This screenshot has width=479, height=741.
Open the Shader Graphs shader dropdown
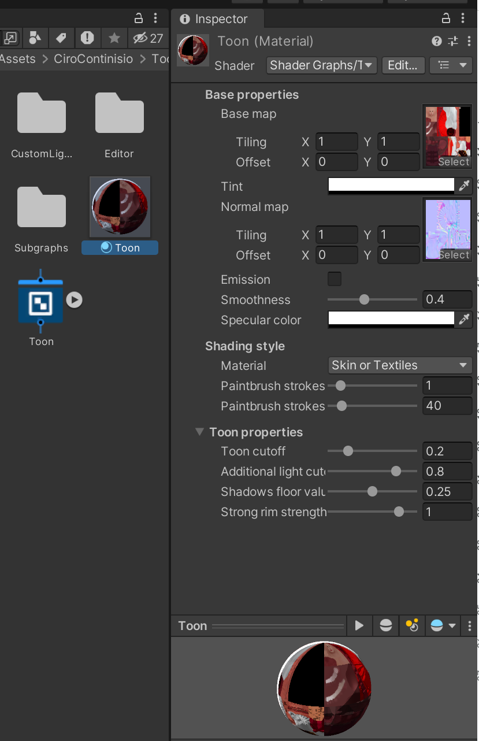point(321,65)
